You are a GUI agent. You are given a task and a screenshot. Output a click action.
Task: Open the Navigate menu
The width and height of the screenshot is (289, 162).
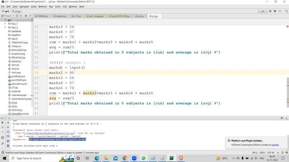point(24,7)
